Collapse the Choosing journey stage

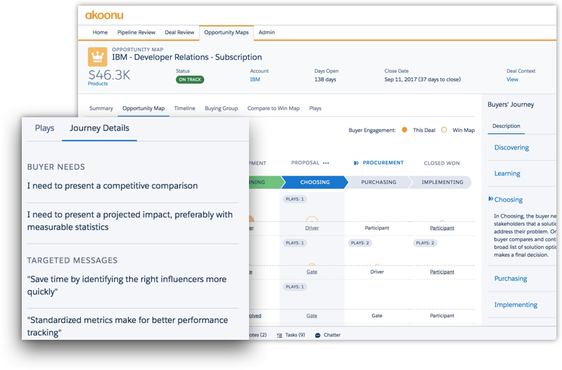click(509, 199)
